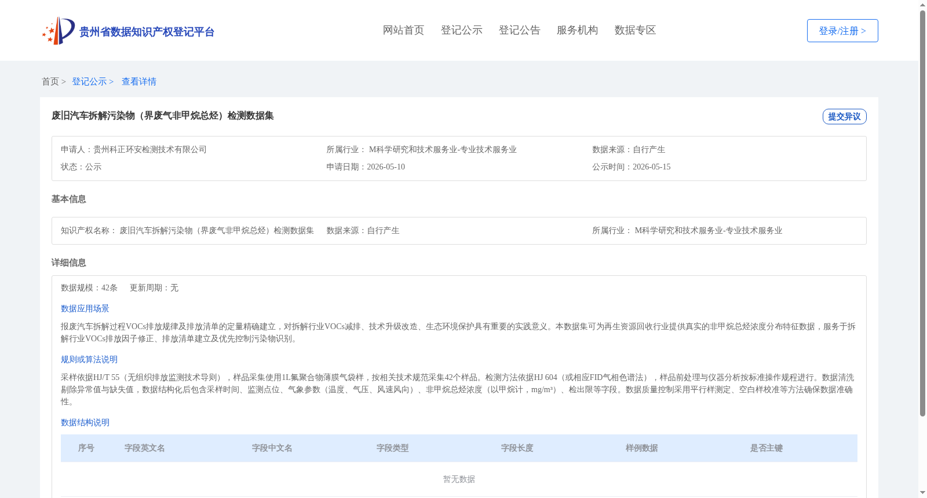This screenshot has height=498, width=927.
Task: Click 知识产权名称 value in basic info
Action: (x=217, y=230)
